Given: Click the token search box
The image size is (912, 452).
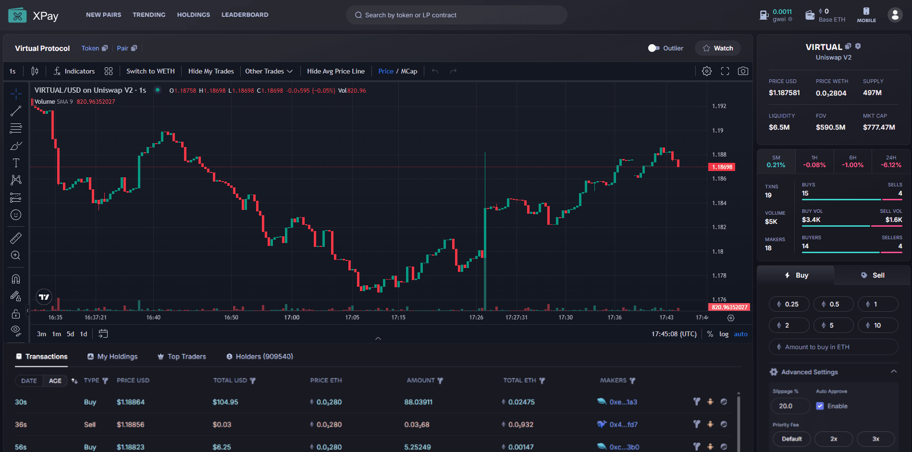Looking at the screenshot, I should click(x=456, y=15).
